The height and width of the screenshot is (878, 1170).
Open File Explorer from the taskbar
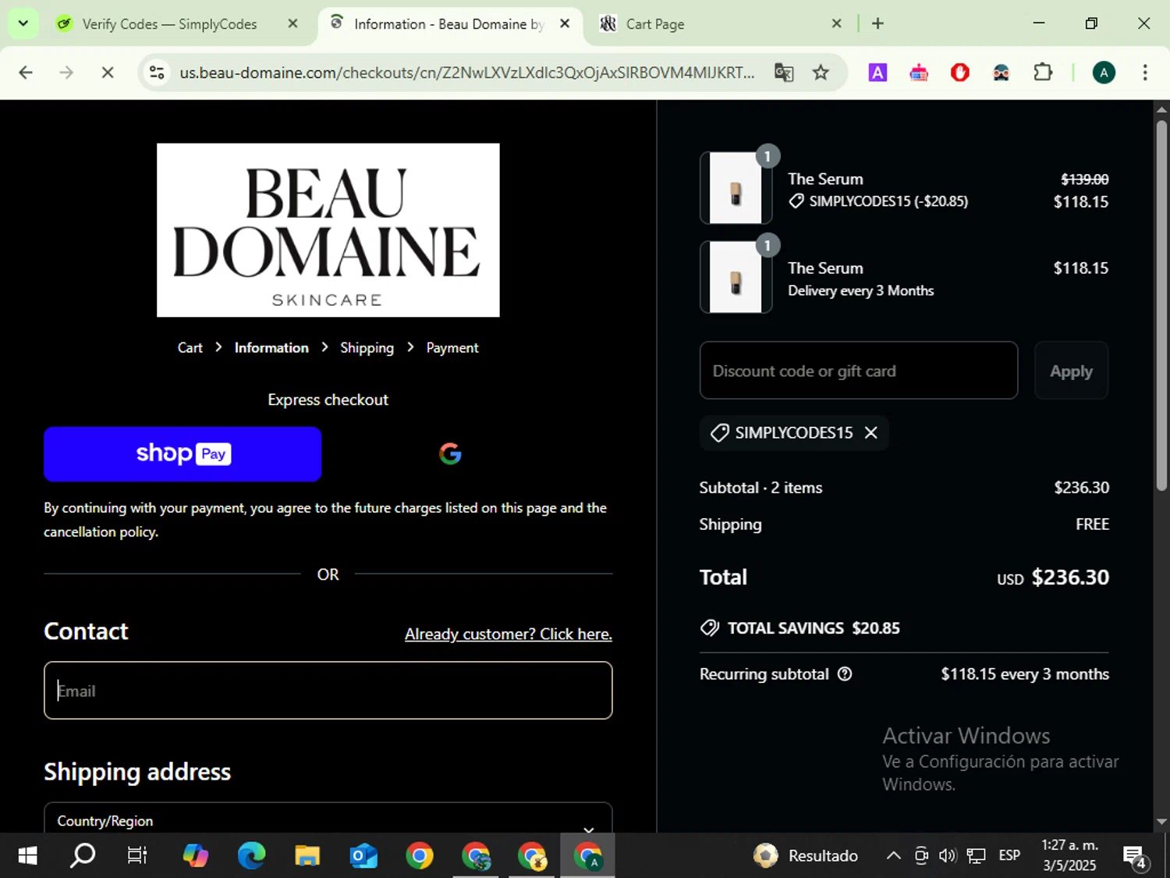(307, 855)
